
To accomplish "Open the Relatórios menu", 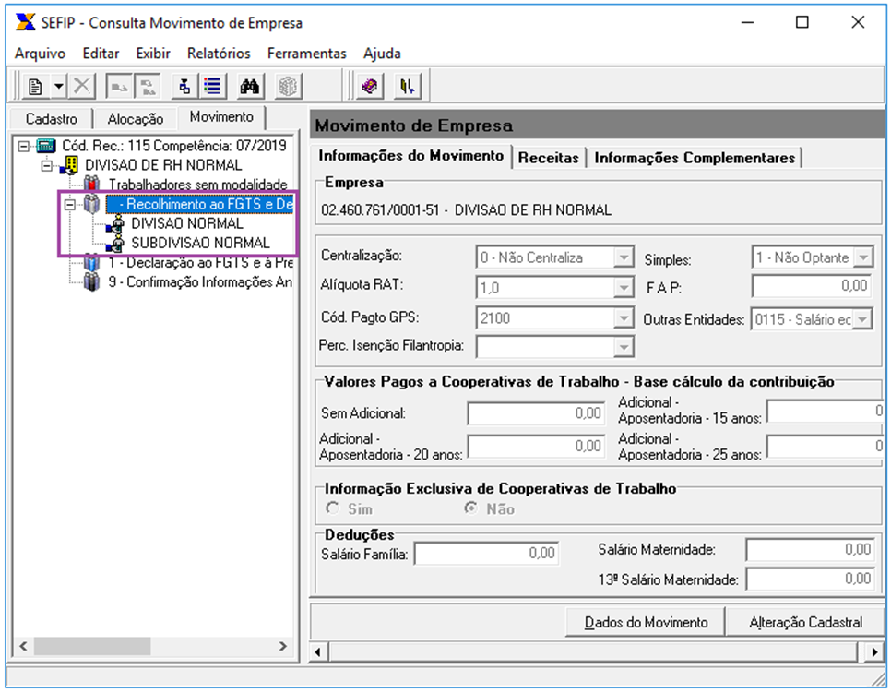I will pos(219,54).
